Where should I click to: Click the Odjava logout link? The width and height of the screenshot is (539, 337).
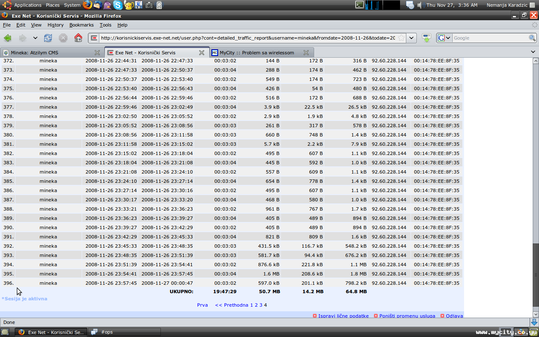pyautogui.click(x=454, y=316)
